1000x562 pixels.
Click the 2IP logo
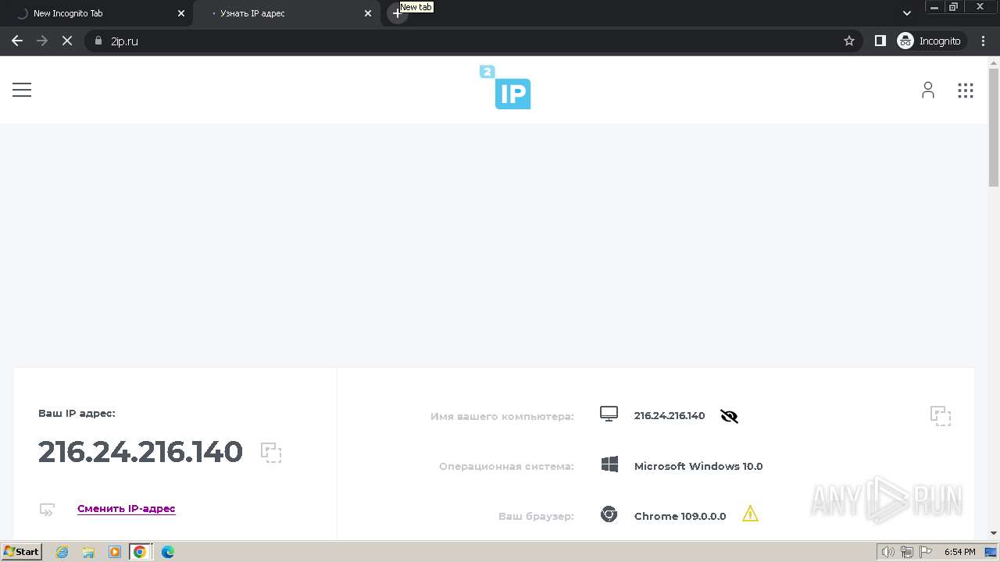pos(505,87)
